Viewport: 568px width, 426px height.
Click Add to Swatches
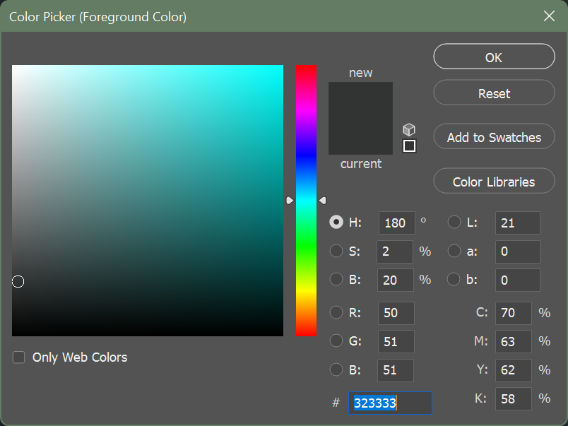(x=493, y=136)
